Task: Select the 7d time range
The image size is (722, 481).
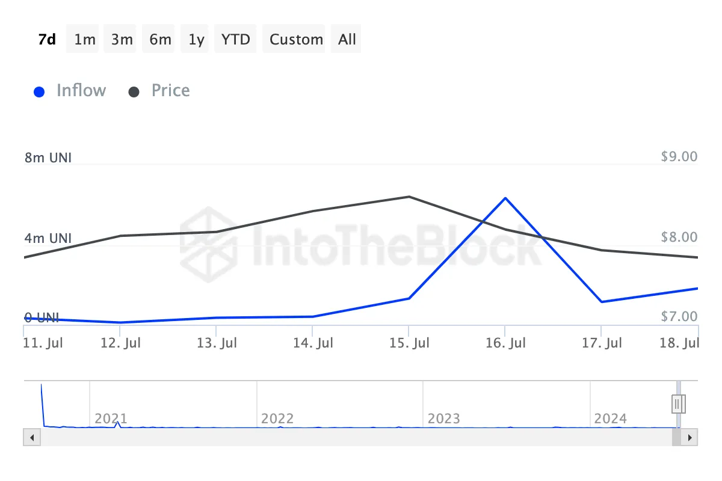Action: tap(46, 40)
